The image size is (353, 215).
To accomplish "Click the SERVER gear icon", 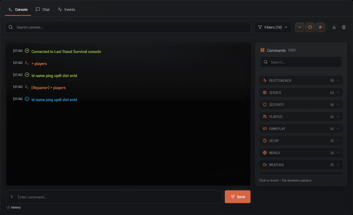I will click(x=265, y=92).
